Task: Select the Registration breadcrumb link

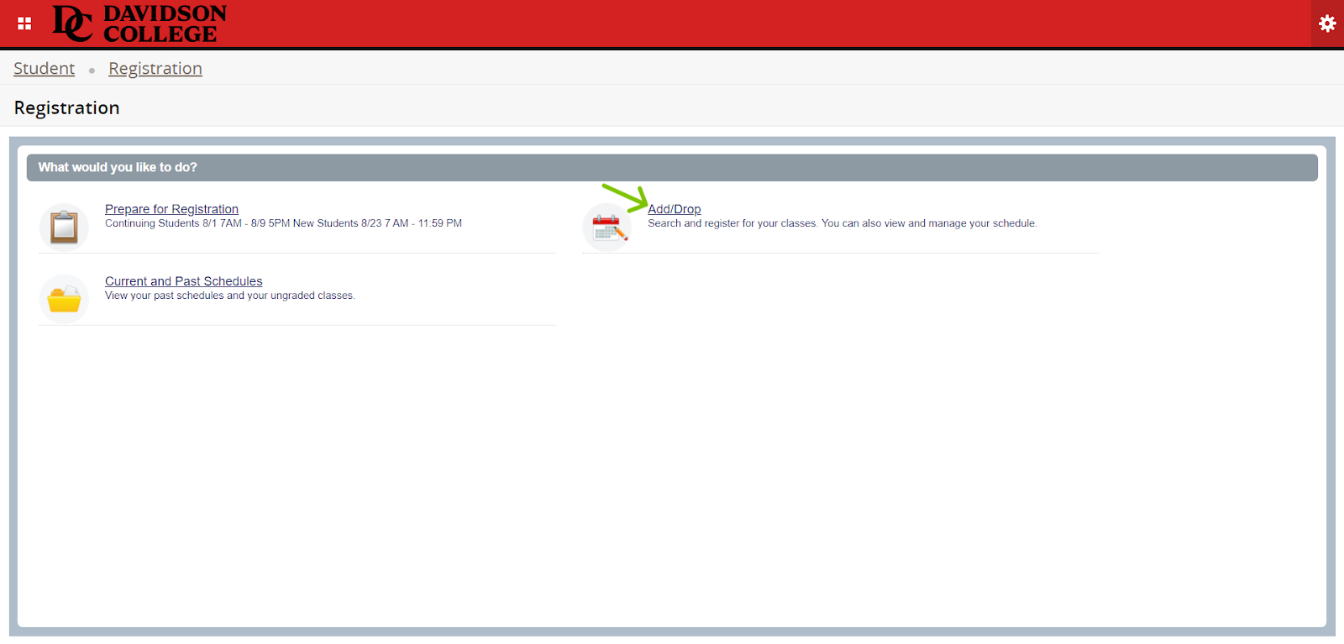Action: 155,69
